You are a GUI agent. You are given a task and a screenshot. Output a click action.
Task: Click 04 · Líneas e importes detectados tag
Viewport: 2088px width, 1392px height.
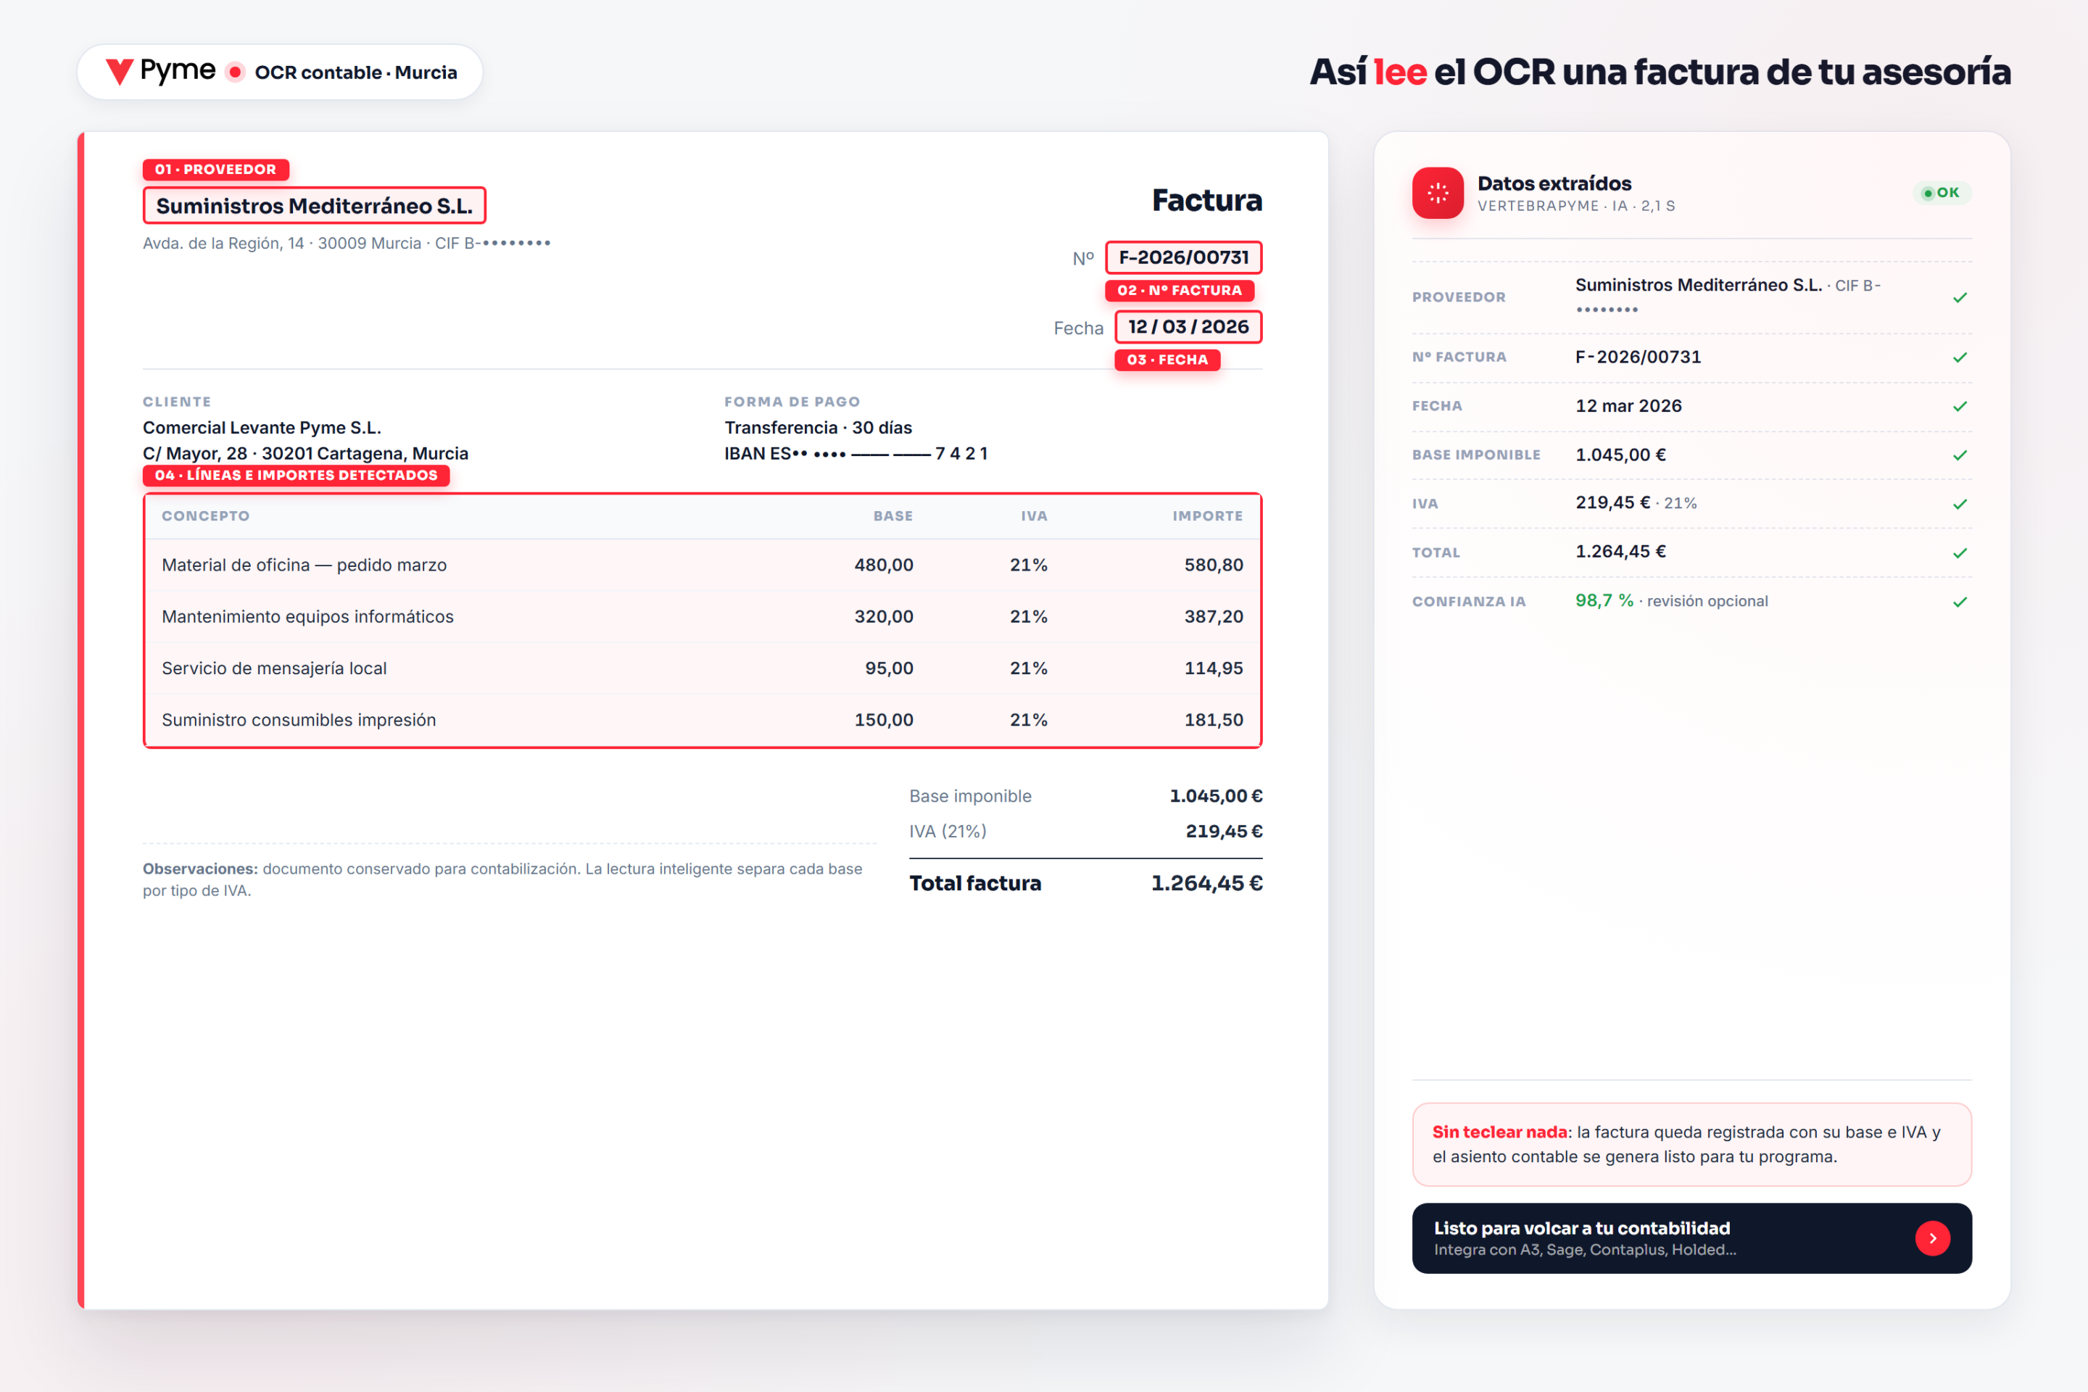(296, 475)
